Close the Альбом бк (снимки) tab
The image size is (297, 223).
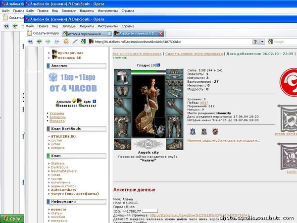coord(160,33)
